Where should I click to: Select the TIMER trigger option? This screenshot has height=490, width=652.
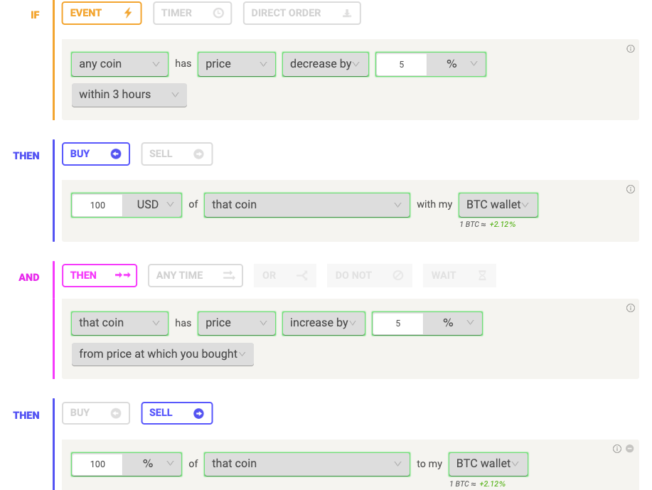point(192,14)
